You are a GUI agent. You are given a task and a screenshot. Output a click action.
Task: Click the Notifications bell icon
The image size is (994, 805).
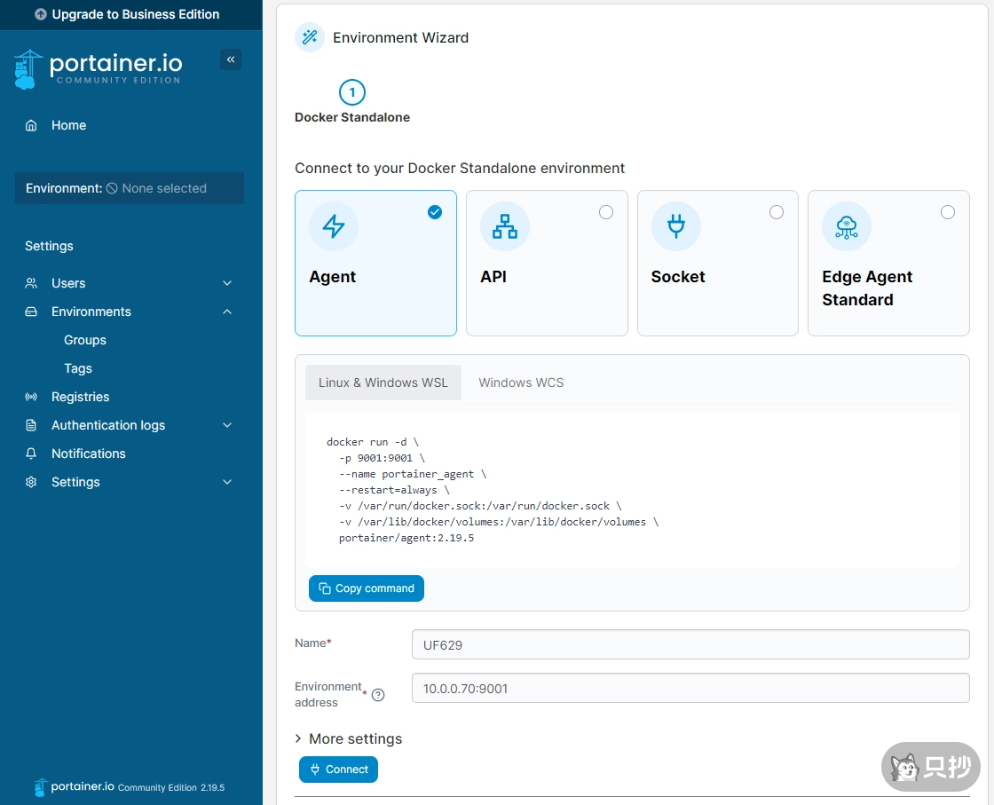(x=32, y=454)
